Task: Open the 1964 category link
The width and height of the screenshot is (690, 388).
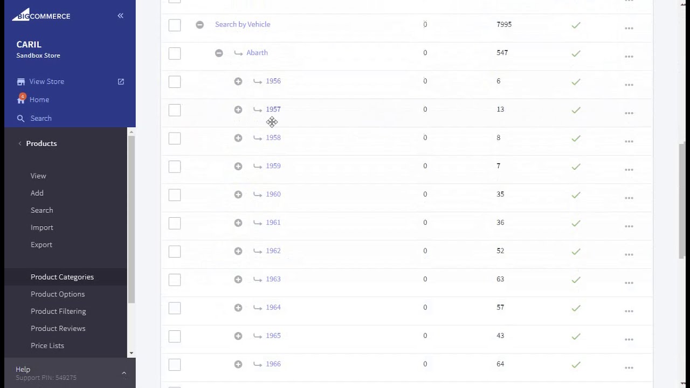Action: point(273,307)
